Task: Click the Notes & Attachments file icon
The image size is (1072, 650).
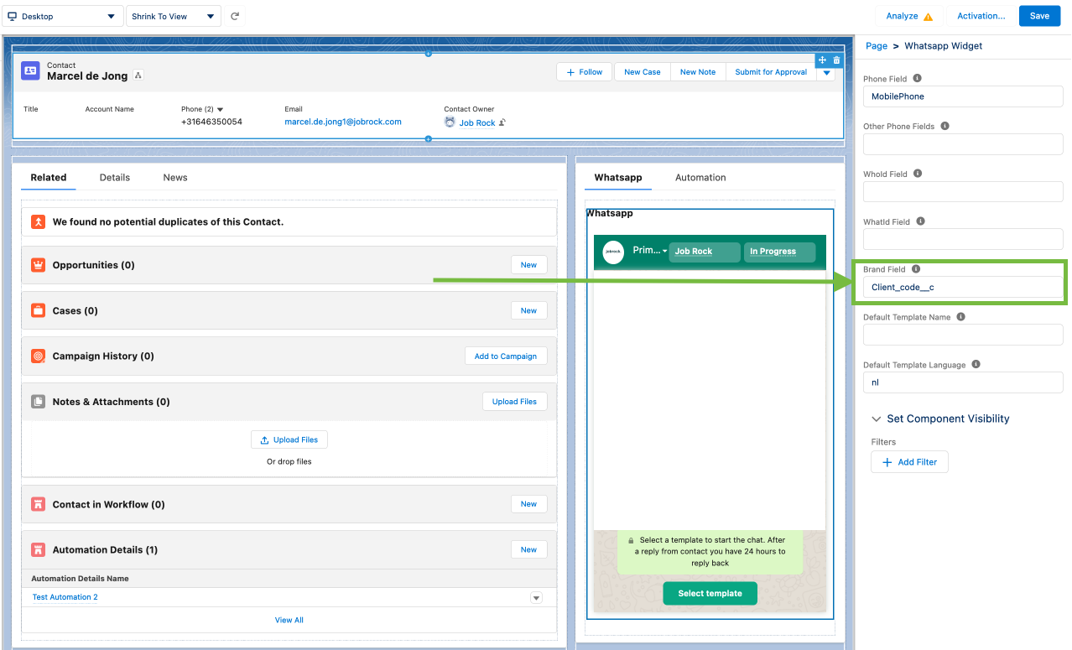Action: click(38, 402)
